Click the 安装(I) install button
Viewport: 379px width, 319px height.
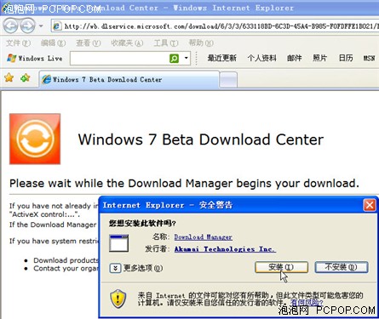point(281,267)
